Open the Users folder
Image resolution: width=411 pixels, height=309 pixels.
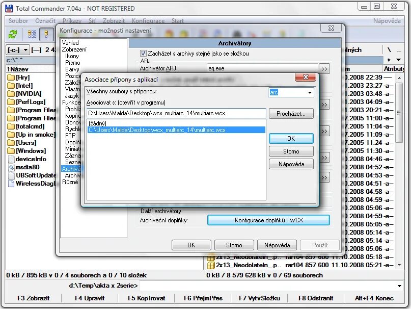(x=26, y=143)
